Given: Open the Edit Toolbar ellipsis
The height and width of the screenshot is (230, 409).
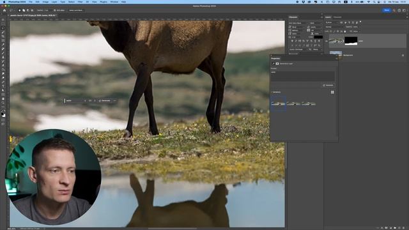Looking at the screenshot, I should 3,107.
